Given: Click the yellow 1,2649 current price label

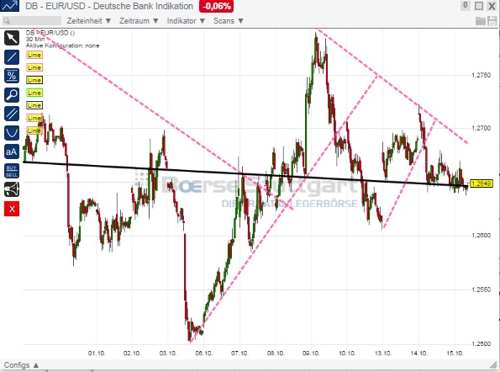Looking at the screenshot, I should 481,183.
